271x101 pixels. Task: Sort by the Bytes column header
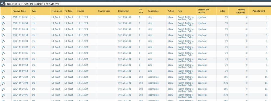(222, 11)
